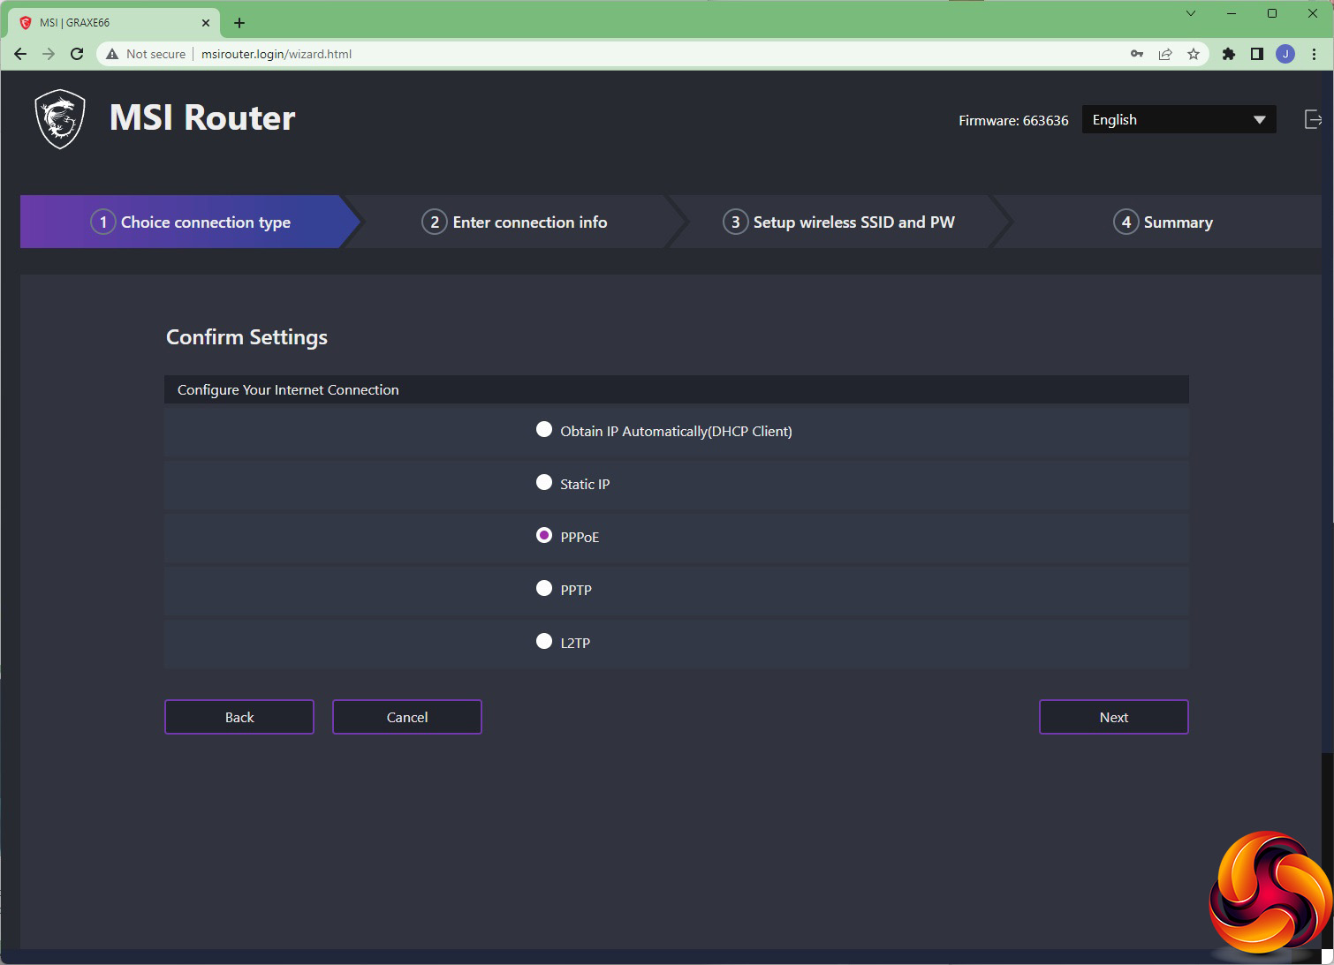The width and height of the screenshot is (1334, 965).
Task: Open the Chrome three-dot menu
Action: [x=1315, y=54]
